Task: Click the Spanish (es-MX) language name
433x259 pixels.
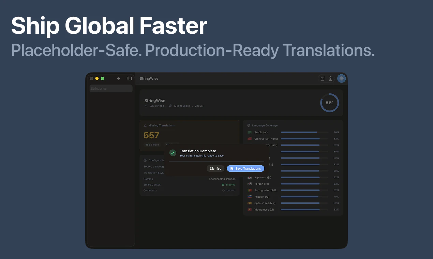Action: coord(265,203)
